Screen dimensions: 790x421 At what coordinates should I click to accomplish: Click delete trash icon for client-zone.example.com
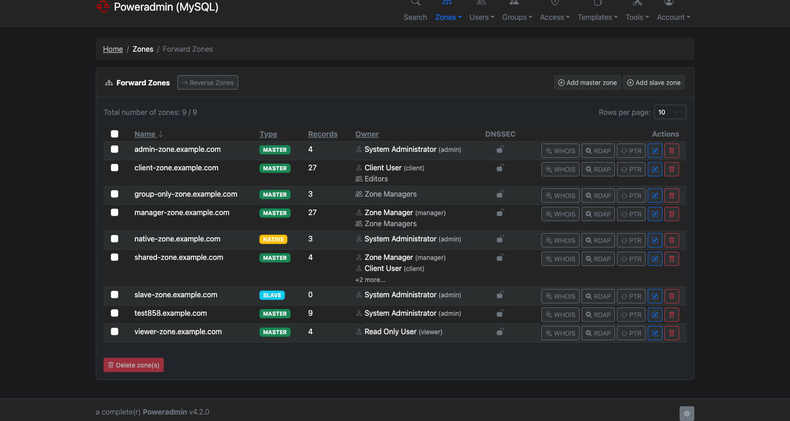[x=671, y=169]
